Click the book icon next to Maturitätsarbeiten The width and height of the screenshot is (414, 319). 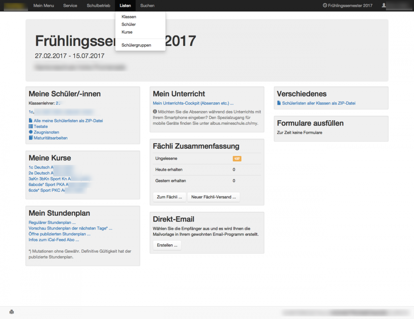click(31, 138)
